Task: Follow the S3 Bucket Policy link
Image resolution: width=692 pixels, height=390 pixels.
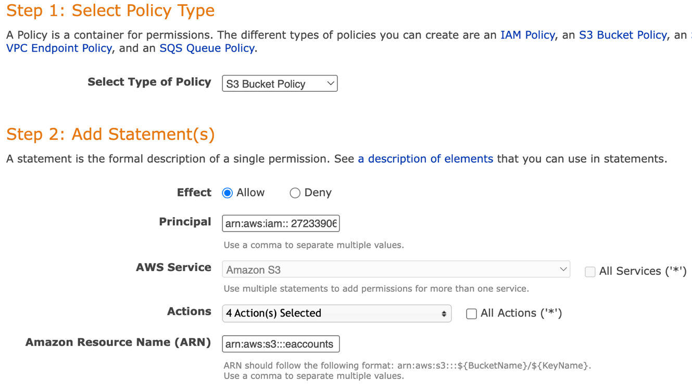Action: (623, 35)
